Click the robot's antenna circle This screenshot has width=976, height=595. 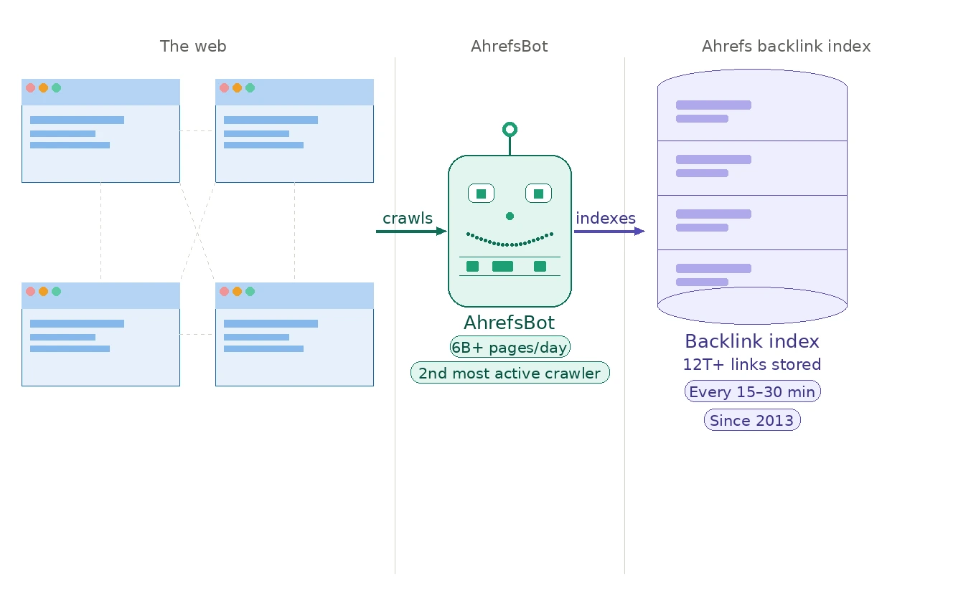click(510, 130)
